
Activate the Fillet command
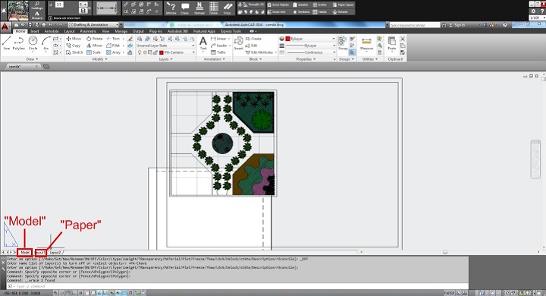tap(113, 46)
